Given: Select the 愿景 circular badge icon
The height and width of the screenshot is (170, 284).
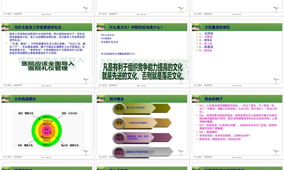Looking at the screenshot, I should 119,123.
